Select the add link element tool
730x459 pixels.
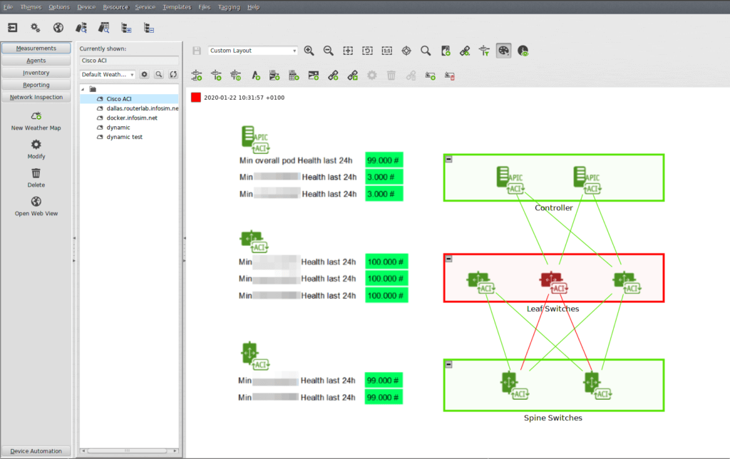click(334, 75)
